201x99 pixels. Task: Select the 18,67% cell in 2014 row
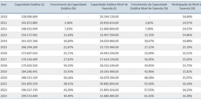pos(149,41)
